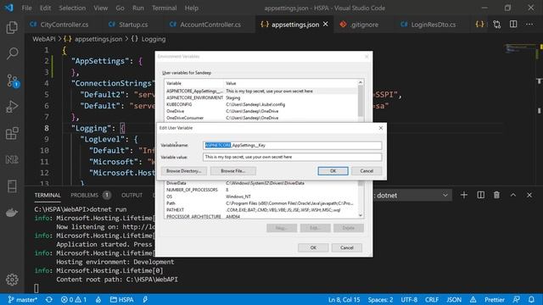Open the Explorer view in activity bar
The height and width of the screenshot is (305, 543).
point(12,27)
